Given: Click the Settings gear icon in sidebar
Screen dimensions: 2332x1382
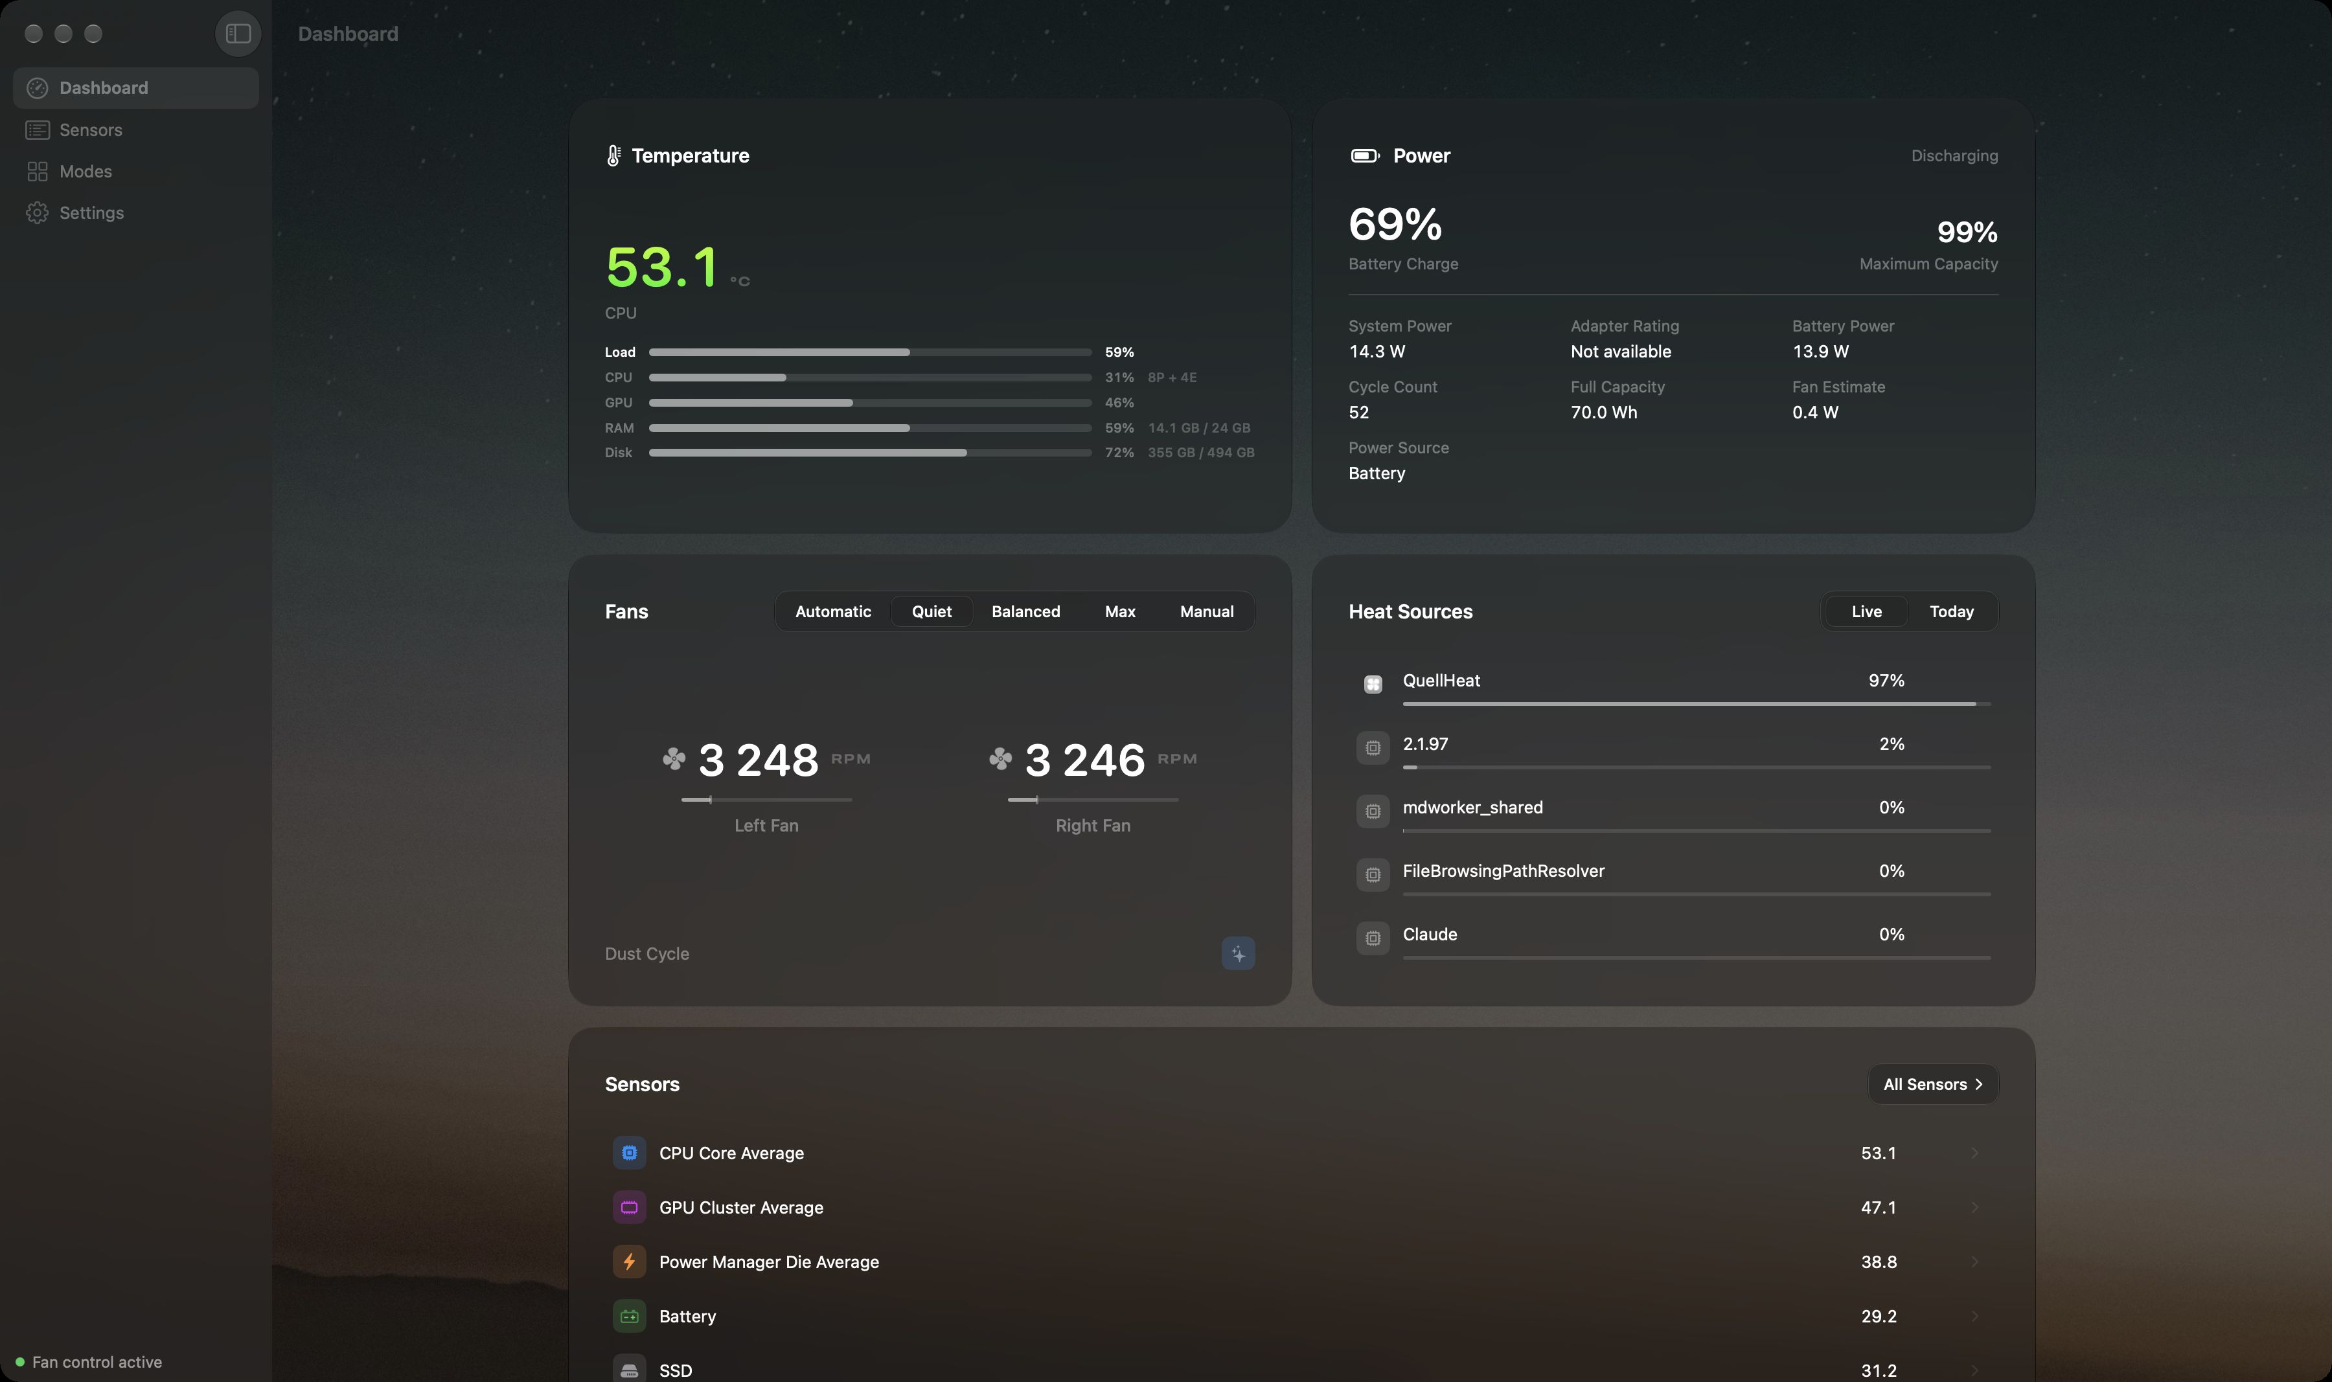Looking at the screenshot, I should pos(38,212).
